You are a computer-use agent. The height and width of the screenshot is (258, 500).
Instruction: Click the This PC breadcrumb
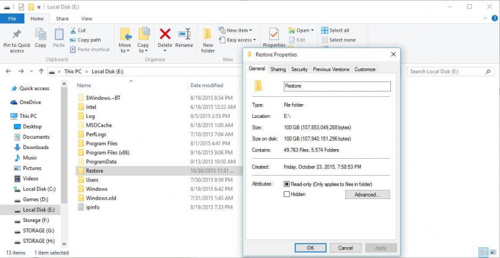[x=73, y=72]
